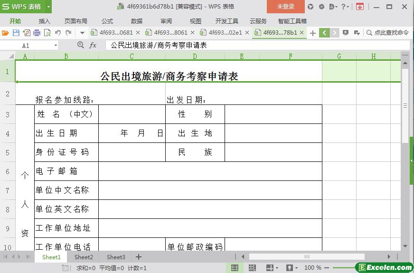Open print preview from the quick toolbar
This screenshot has width=414, height=273.
click(47, 33)
